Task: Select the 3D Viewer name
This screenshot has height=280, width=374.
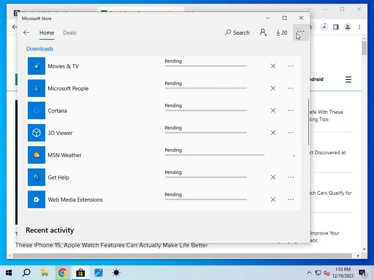Action: pos(60,133)
